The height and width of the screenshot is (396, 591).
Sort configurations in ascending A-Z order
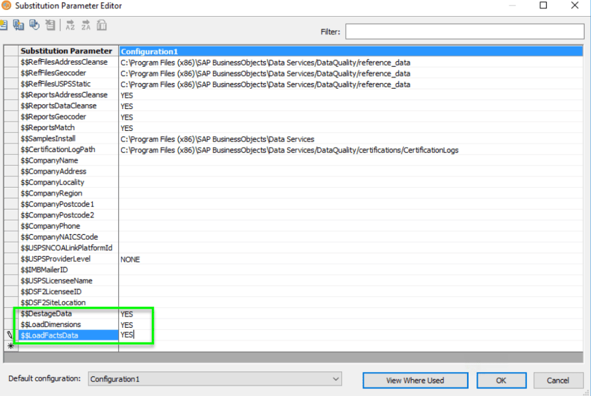tap(70, 25)
